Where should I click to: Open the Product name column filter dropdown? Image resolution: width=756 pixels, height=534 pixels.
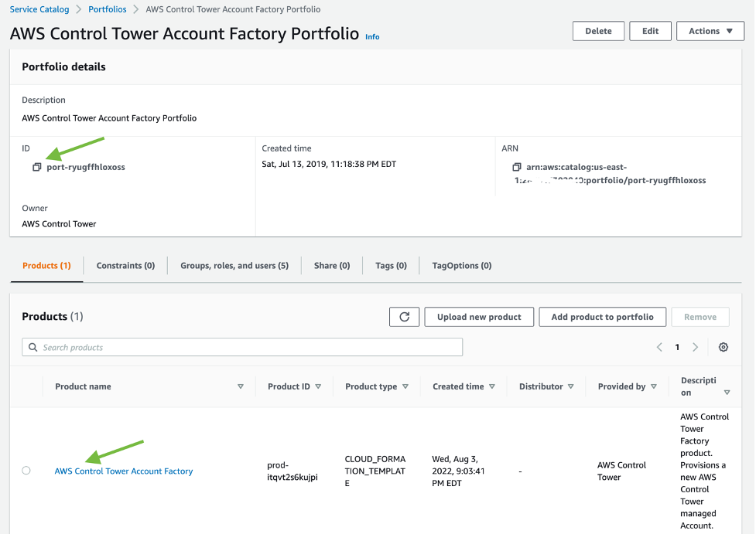point(240,386)
